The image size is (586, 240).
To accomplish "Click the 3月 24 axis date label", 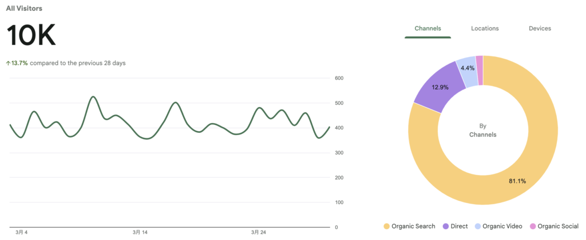I will click(259, 233).
